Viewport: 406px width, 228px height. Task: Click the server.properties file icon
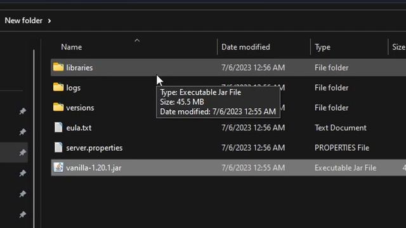click(x=58, y=148)
